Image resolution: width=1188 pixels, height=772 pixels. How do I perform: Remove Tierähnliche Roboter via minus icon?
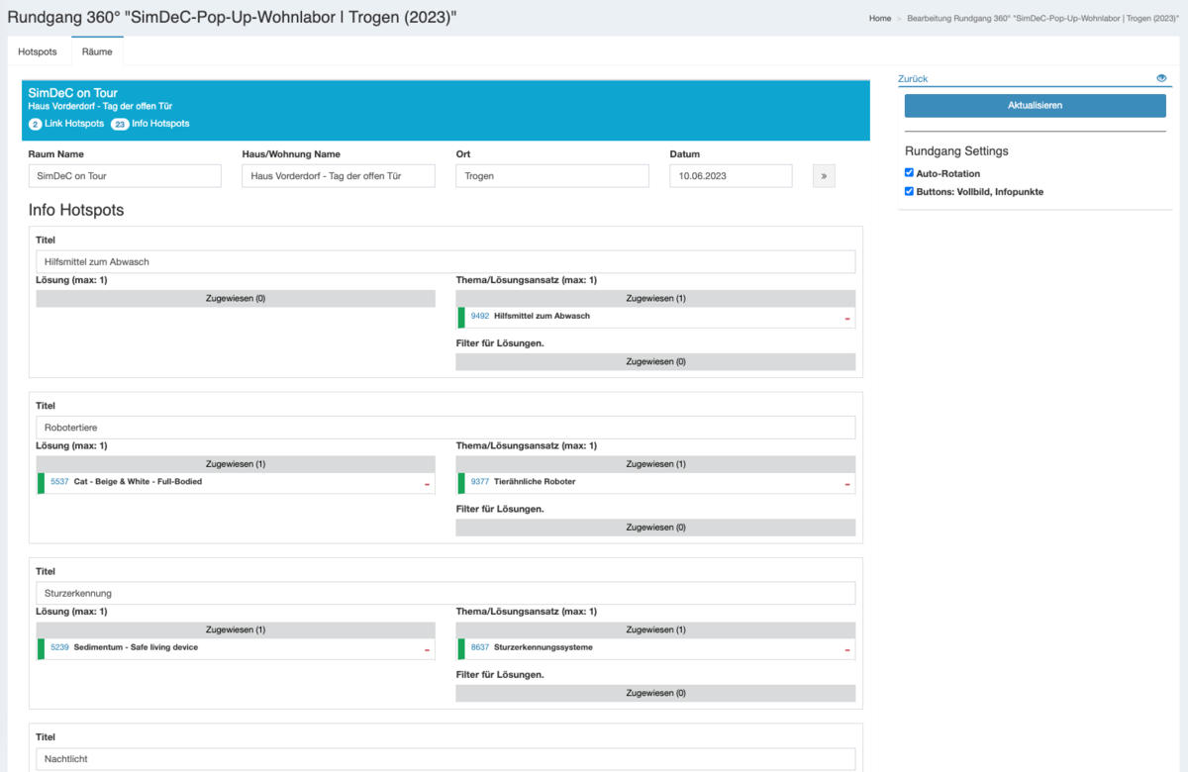click(847, 485)
